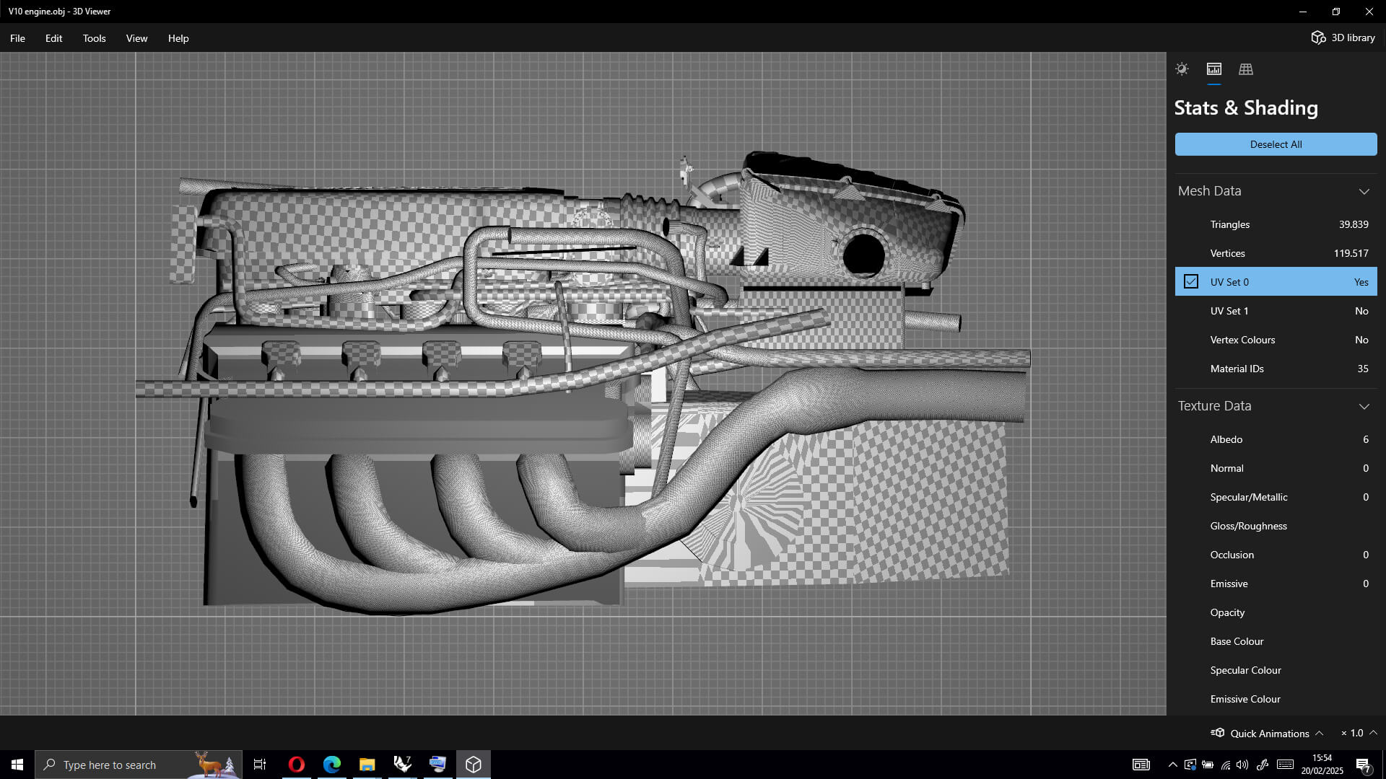
Task: Collapse the Mesh Data section
Action: 1364,191
